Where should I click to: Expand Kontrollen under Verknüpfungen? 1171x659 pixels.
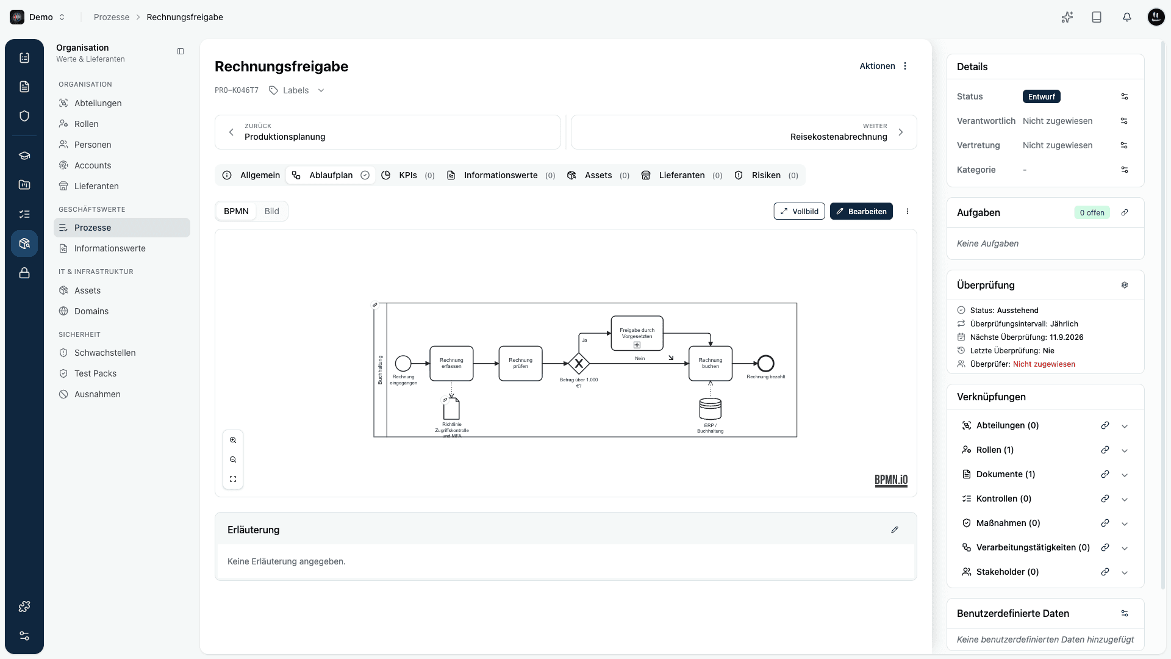click(1125, 499)
